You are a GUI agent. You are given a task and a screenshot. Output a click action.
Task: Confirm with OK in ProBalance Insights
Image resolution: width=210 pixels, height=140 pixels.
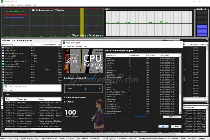tap(163, 126)
